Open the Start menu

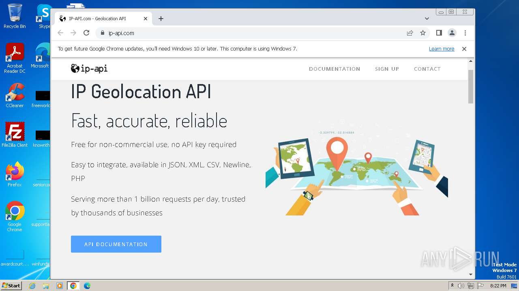pyautogui.click(x=11, y=286)
